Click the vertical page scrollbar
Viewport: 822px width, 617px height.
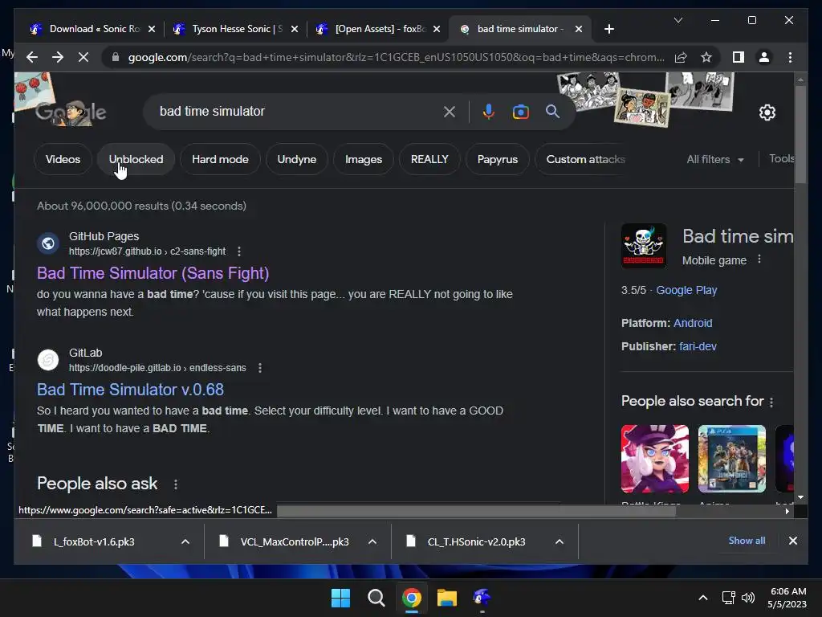[800, 135]
